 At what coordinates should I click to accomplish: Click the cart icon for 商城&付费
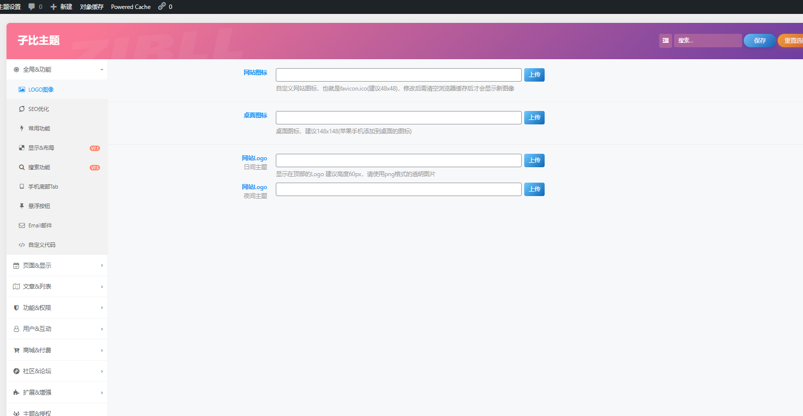(16, 350)
